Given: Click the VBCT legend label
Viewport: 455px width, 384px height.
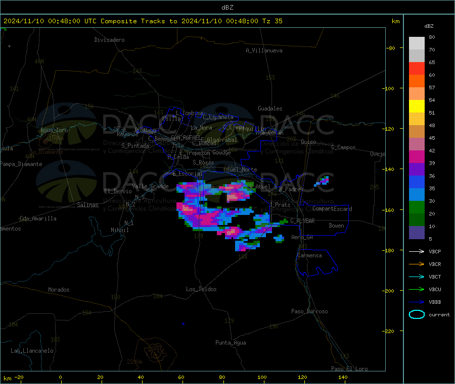Looking at the screenshot, I should 435,277.
